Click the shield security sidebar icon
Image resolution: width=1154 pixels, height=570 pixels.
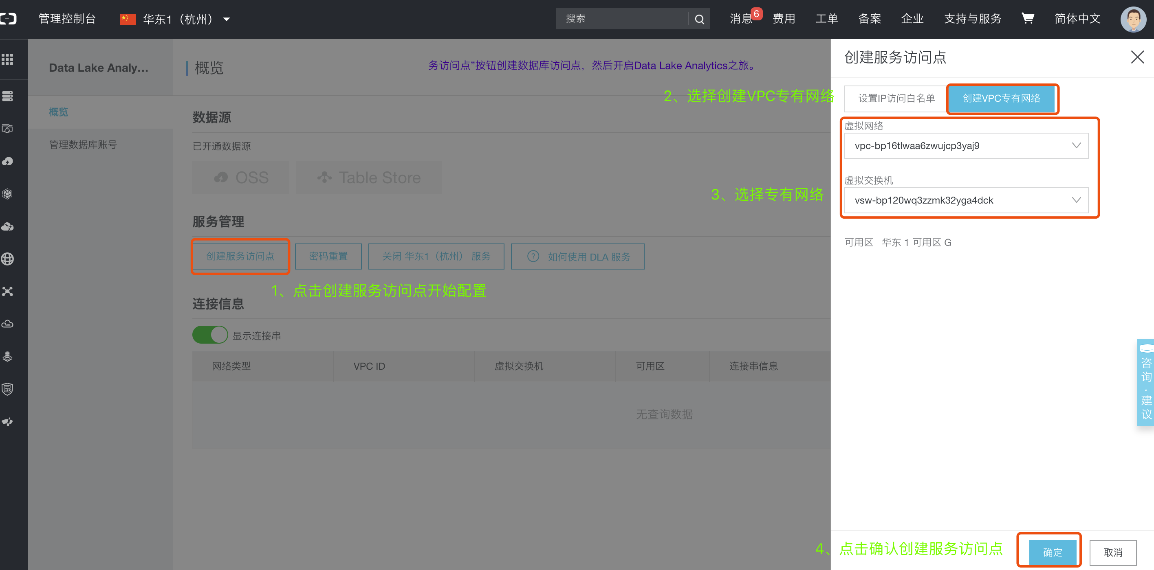point(8,389)
